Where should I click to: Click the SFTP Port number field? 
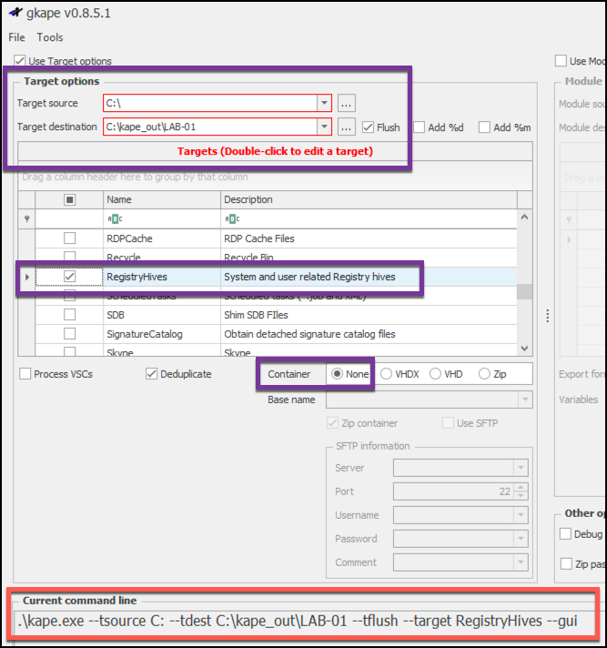453,491
